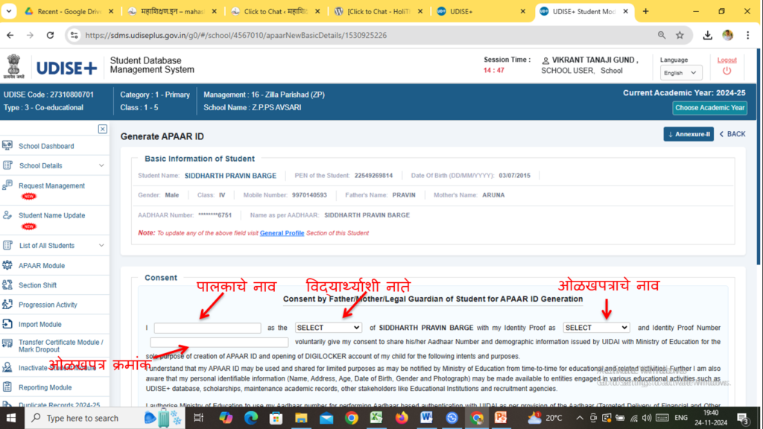Image resolution: width=763 pixels, height=429 pixels.
Task: Expand the School Details chevron
Action: pyautogui.click(x=101, y=165)
